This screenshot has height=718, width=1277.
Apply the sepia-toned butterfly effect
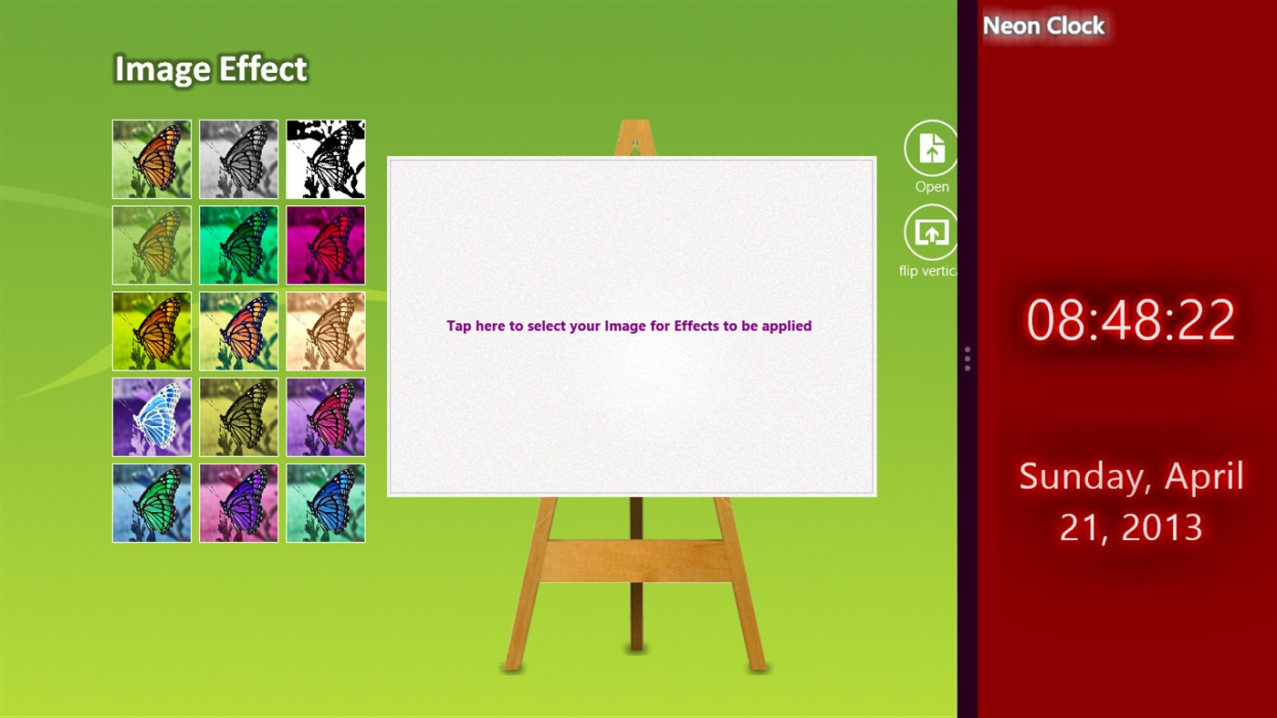click(325, 330)
